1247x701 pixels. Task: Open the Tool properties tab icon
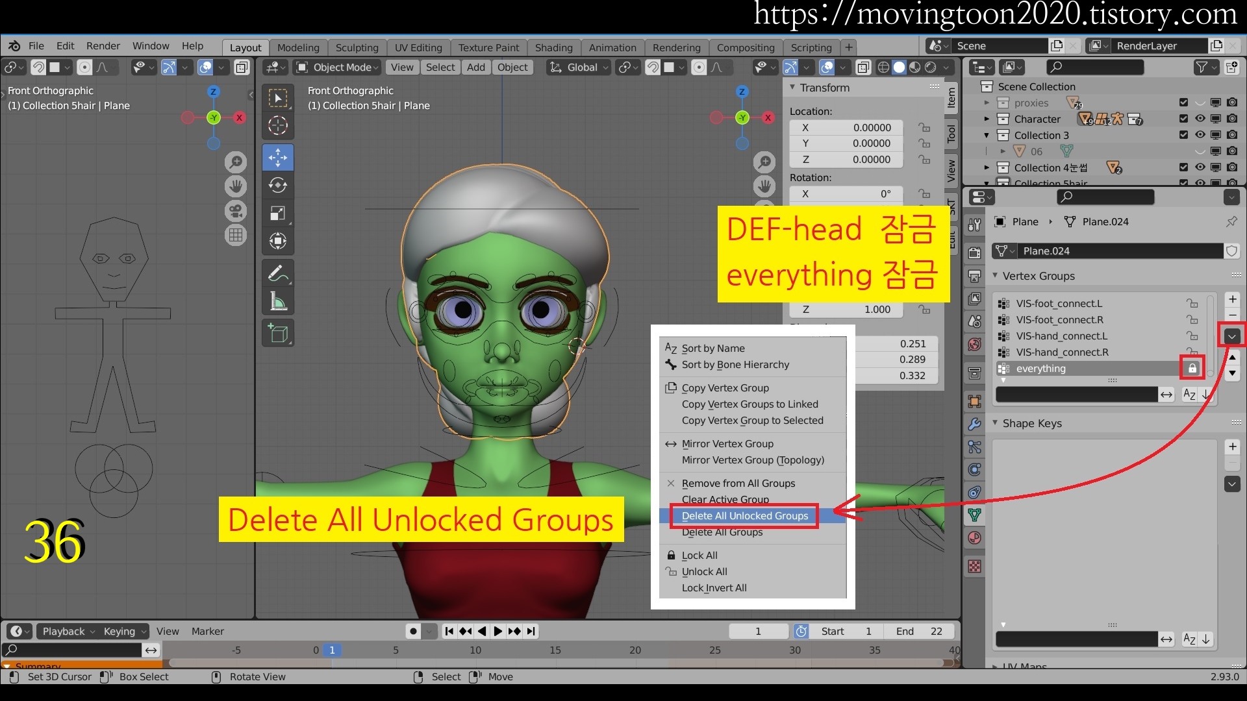pyautogui.click(x=974, y=225)
